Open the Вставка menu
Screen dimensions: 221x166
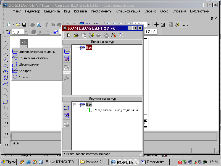click(80, 11)
